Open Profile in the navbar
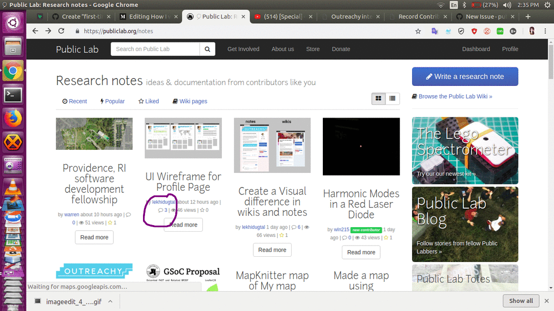554x311 pixels. pyautogui.click(x=510, y=49)
